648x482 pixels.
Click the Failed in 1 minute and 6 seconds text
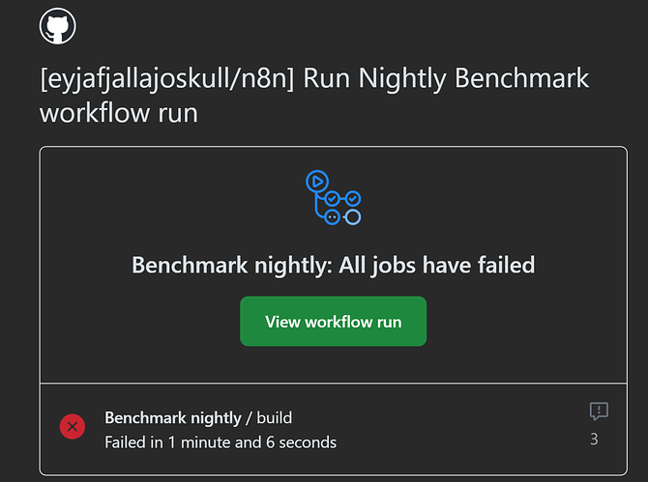pos(221,442)
